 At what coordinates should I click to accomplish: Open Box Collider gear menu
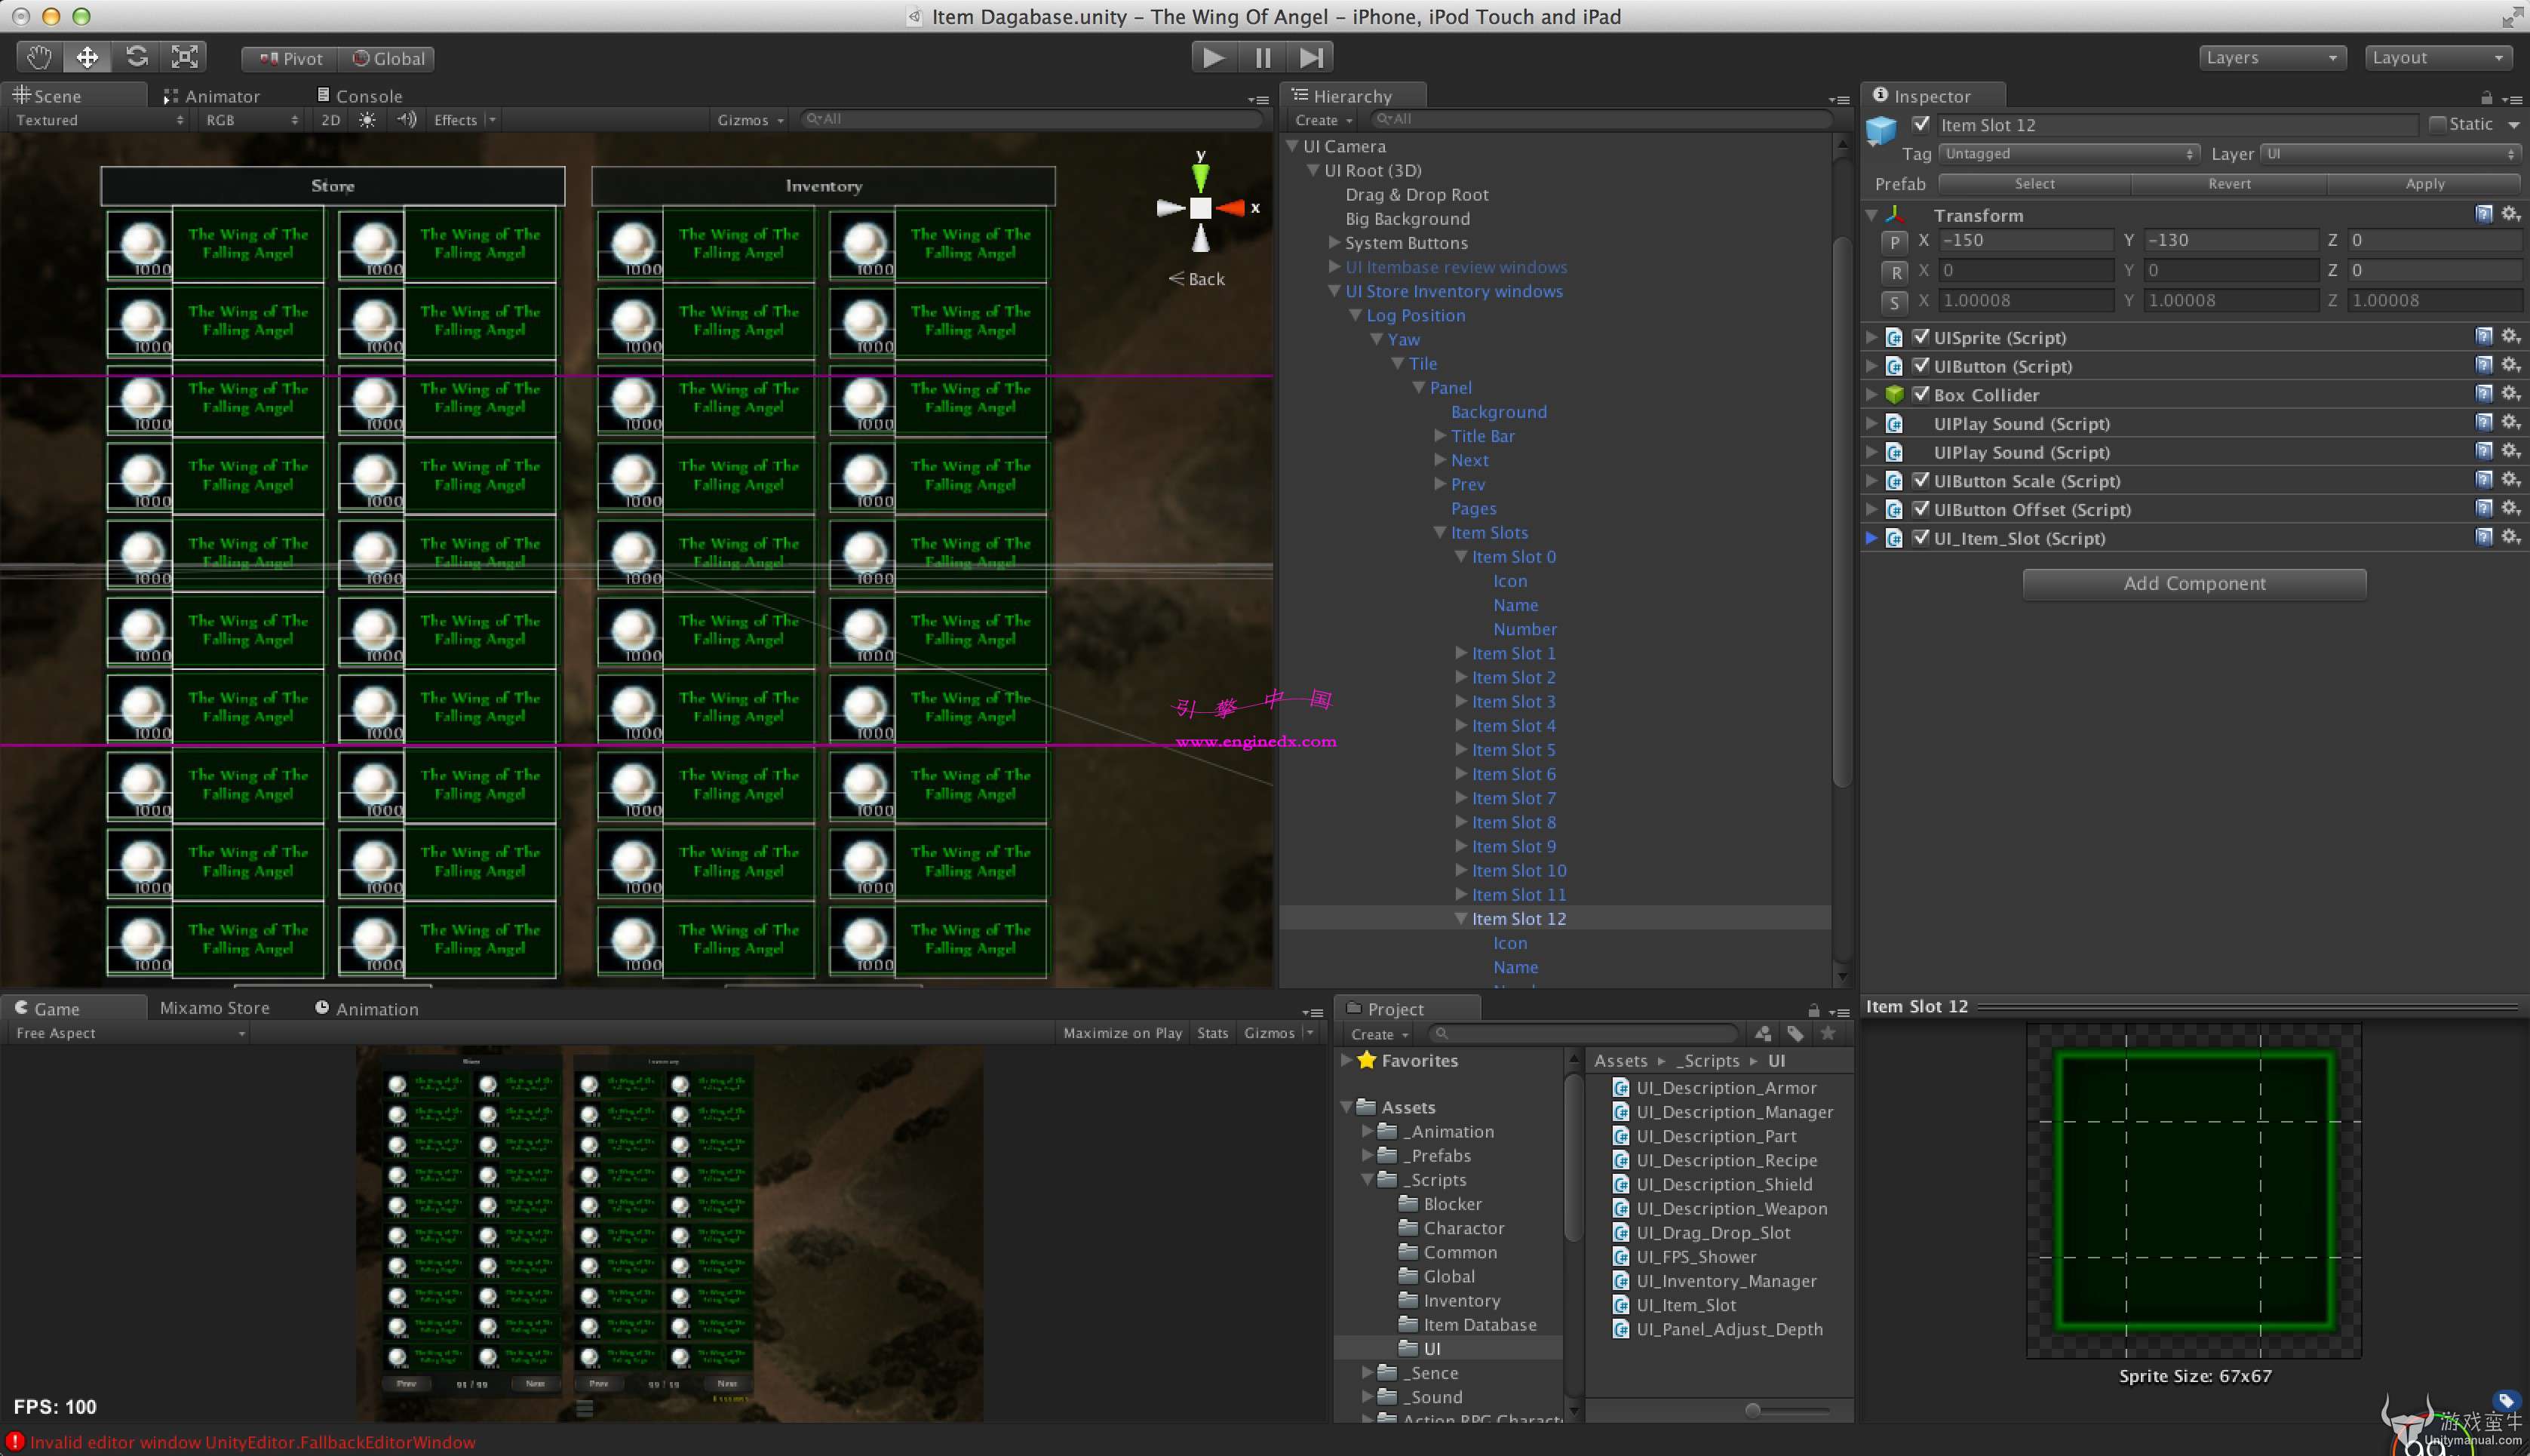tap(2510, 393)
